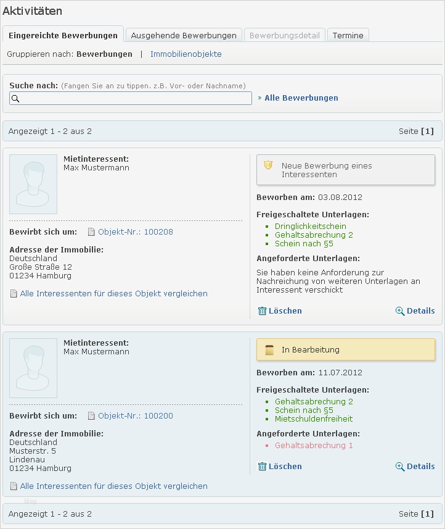The image size is (445, 529).
Task: Select the Bewerbungsdetail tab
Action: tap(285, 35)
